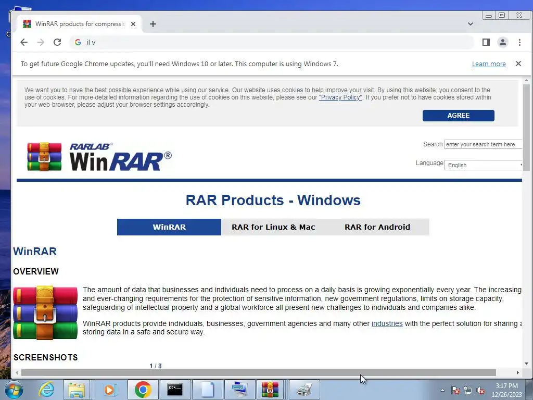The image size is (533, 400).
Task: Open the blank document taskbar item
Action: pyautogui.click(x=207, y=390)
